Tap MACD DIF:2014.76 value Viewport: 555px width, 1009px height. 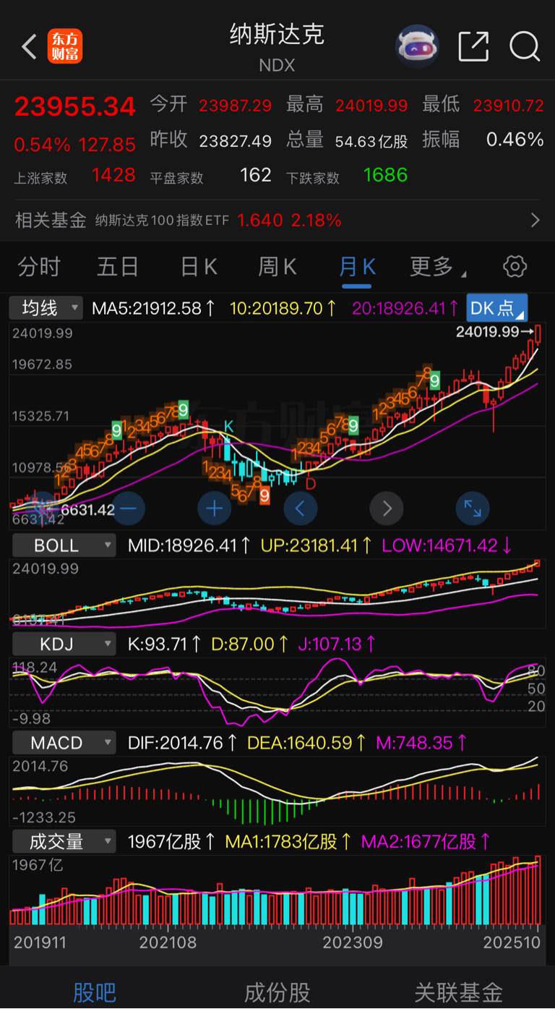[183, 743]
